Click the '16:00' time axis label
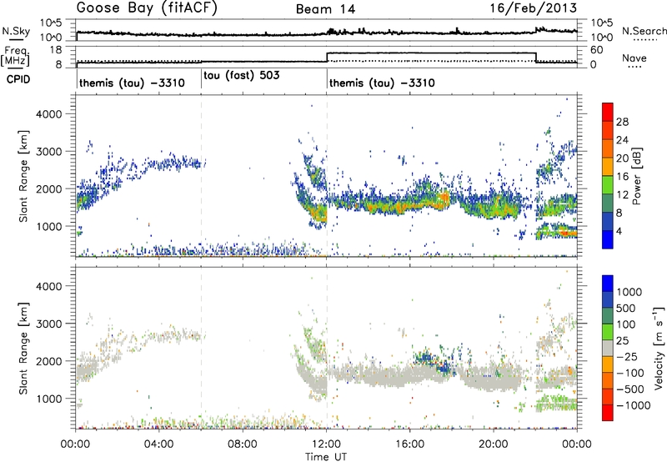 click(x=409, y=444)
